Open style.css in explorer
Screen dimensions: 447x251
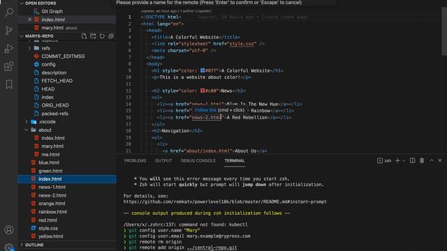(x=48, y=229)
